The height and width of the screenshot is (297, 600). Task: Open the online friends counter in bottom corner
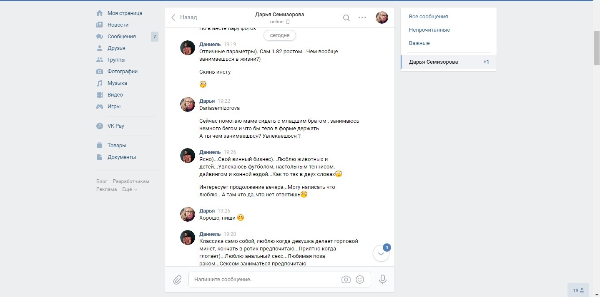578,290
